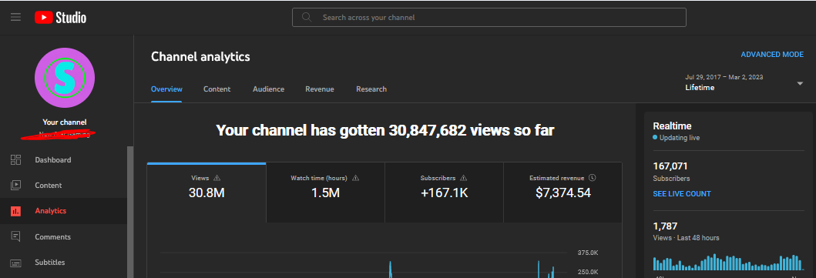Expand the Lifetime date range dropdown
The height and width of the screenshot is (278, 816).
pos(800,84)
